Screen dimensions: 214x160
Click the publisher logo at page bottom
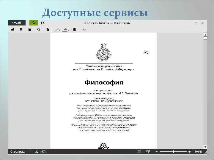(x=104, y=146)
